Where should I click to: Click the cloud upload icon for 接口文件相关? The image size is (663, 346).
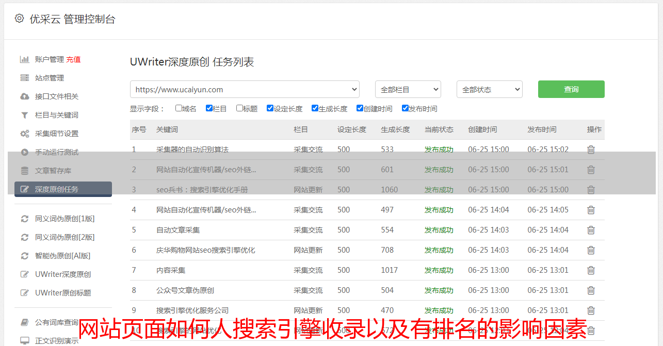(x=24, y=96)
